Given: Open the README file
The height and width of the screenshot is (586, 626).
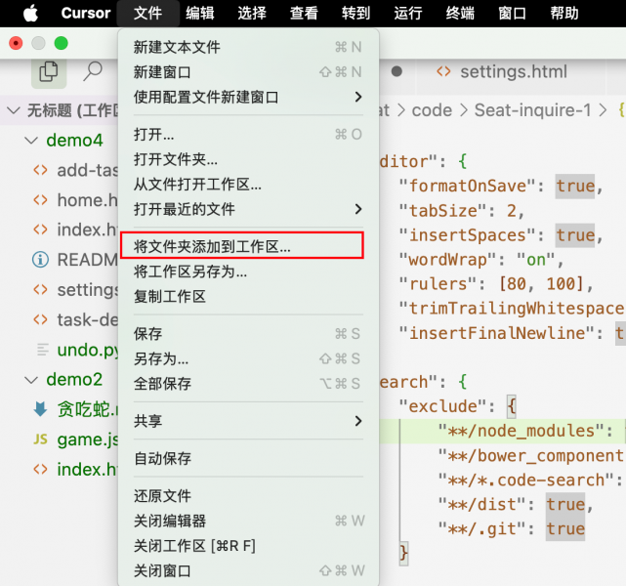Looking at the screenshot, I should (x=60, y=260).
